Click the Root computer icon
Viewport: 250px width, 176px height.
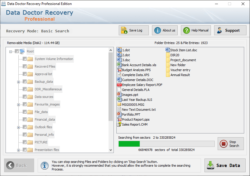pos(22,51)
